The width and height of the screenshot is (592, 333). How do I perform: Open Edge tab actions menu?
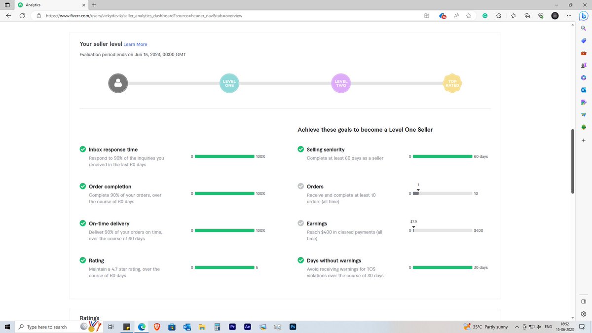[x=7, y=5]
